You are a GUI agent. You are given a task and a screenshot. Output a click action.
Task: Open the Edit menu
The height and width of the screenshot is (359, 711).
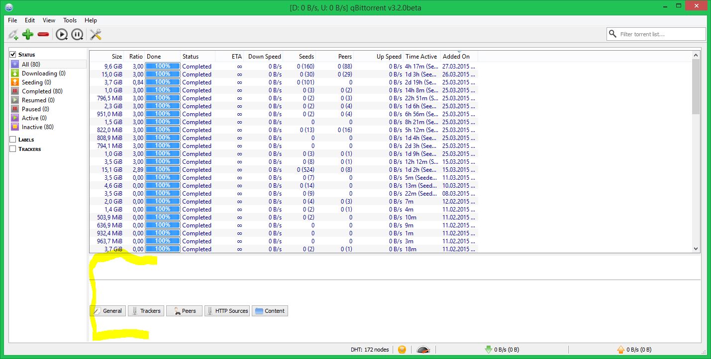tap(30, 20)
